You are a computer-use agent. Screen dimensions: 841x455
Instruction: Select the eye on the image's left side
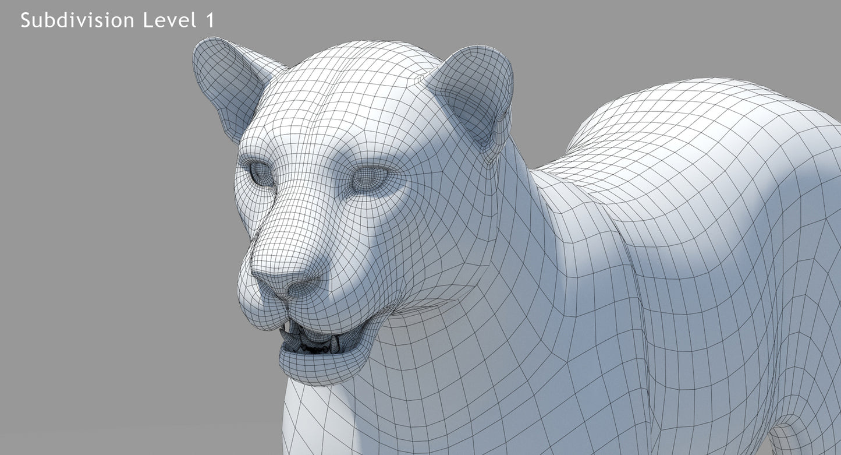click(x=260, y=173)
